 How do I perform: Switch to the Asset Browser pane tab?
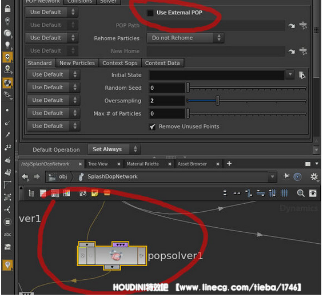(x=192, y=164)
